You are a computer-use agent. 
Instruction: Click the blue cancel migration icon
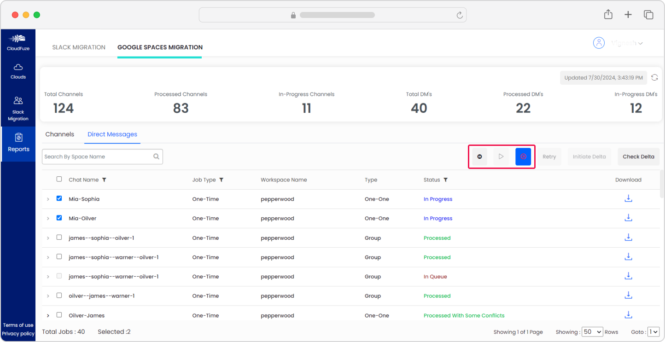[x=523, y=157]
